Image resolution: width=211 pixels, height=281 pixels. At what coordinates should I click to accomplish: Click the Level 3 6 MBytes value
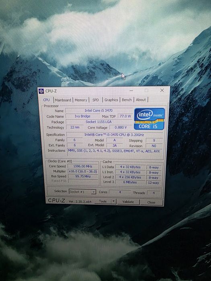click(x=130, y=182)
